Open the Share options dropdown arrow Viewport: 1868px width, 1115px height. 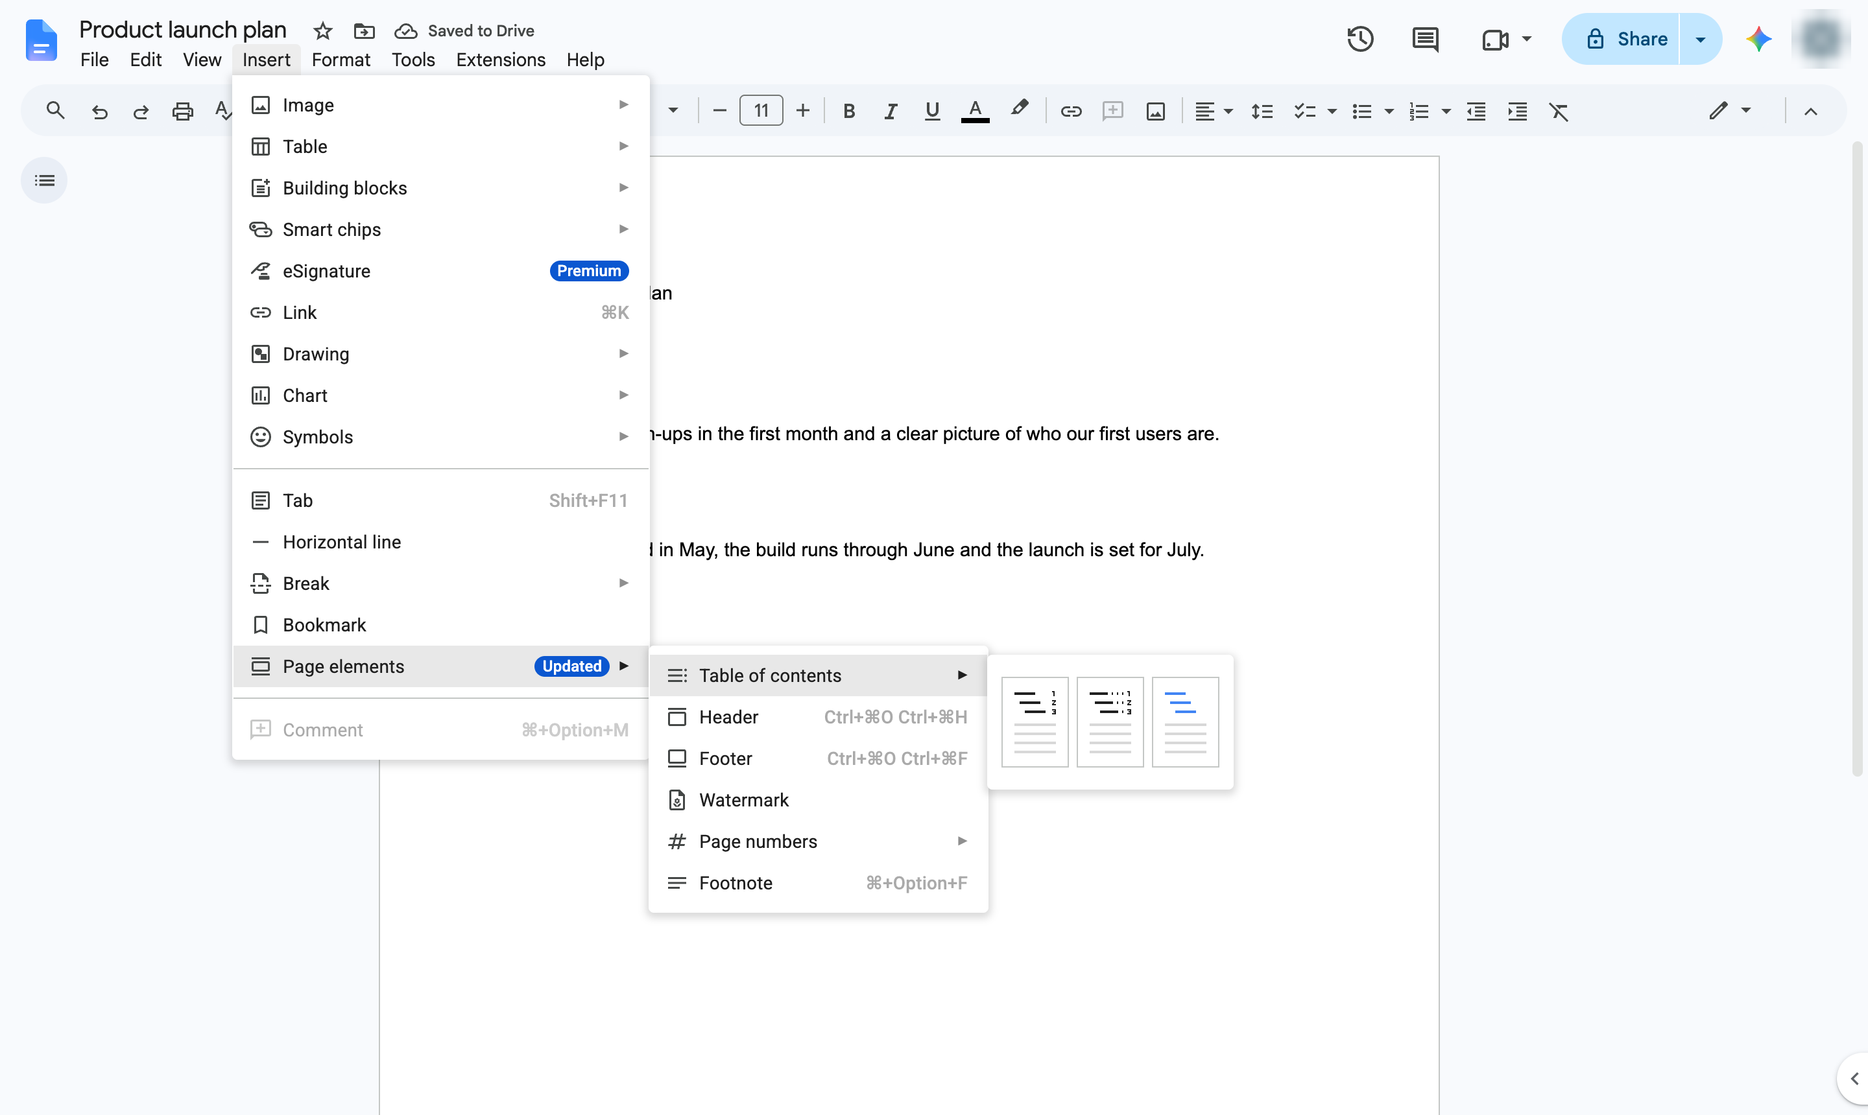tap(1701, 39)
